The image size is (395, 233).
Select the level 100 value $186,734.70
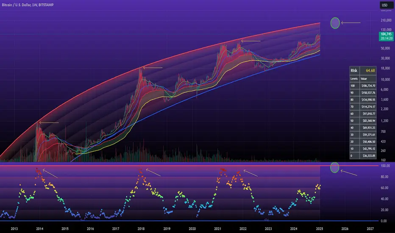(368, 86)
